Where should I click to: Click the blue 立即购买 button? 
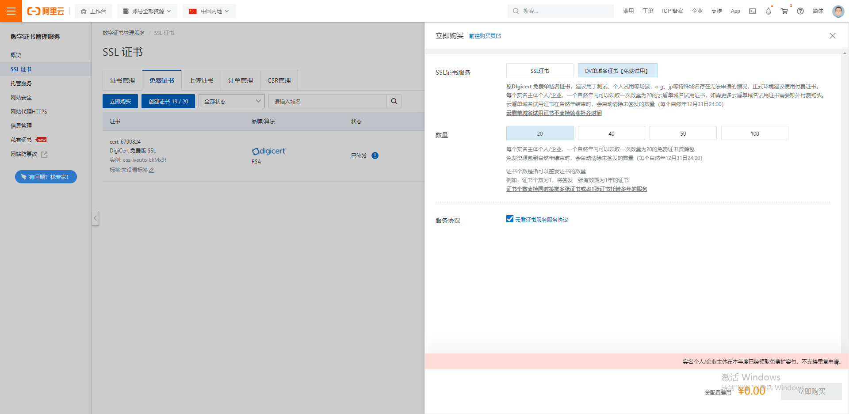click(120, 101)
